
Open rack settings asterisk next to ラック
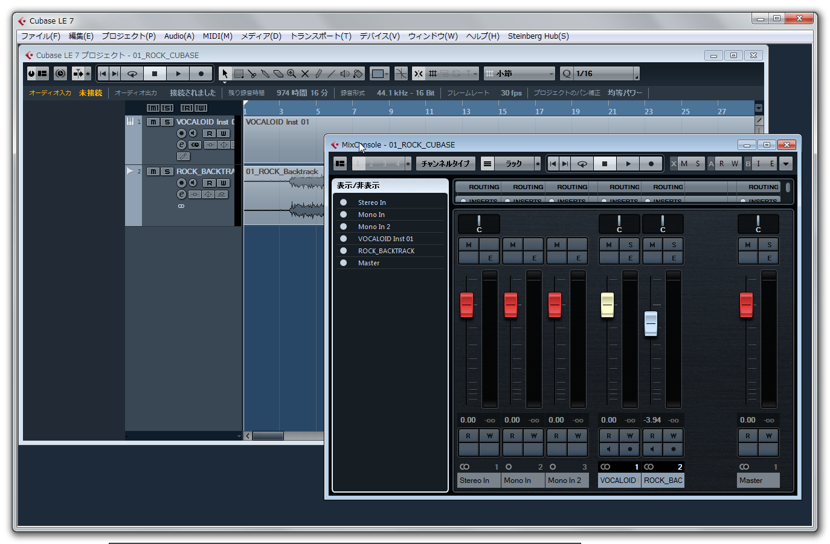pos(538,163)
